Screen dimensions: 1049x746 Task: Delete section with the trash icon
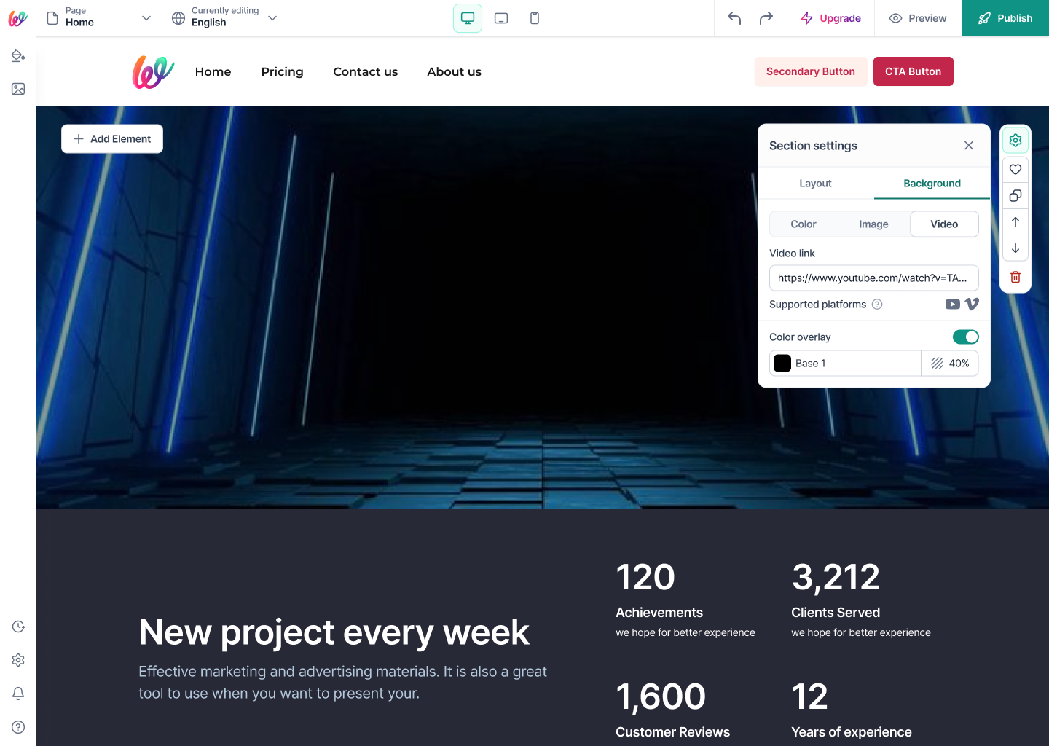click(x=1015, y=277)
